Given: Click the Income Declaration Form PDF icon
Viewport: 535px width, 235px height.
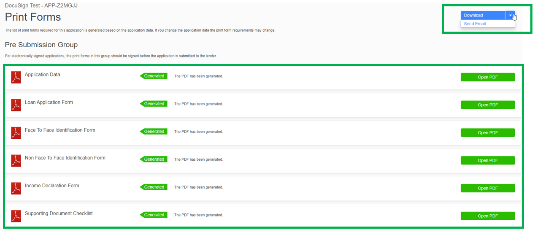Looking at the screenshot, I should [16, 188].
